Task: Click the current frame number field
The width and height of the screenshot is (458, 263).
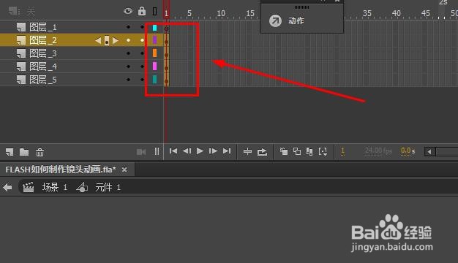Action: click(x=342, y=151)
